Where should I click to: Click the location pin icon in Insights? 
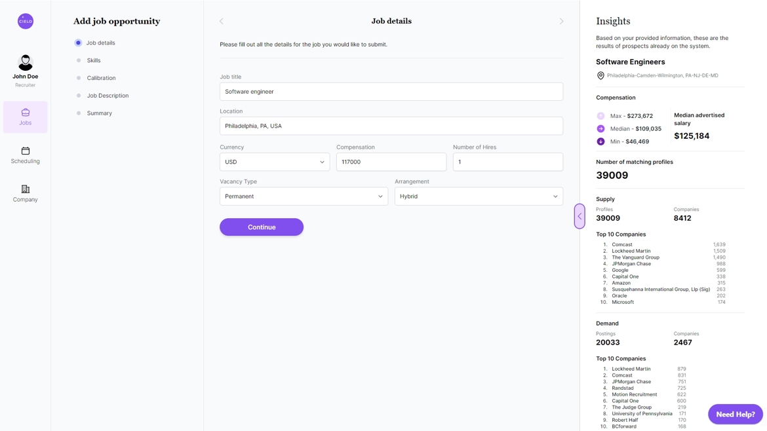tap(600, 76)
